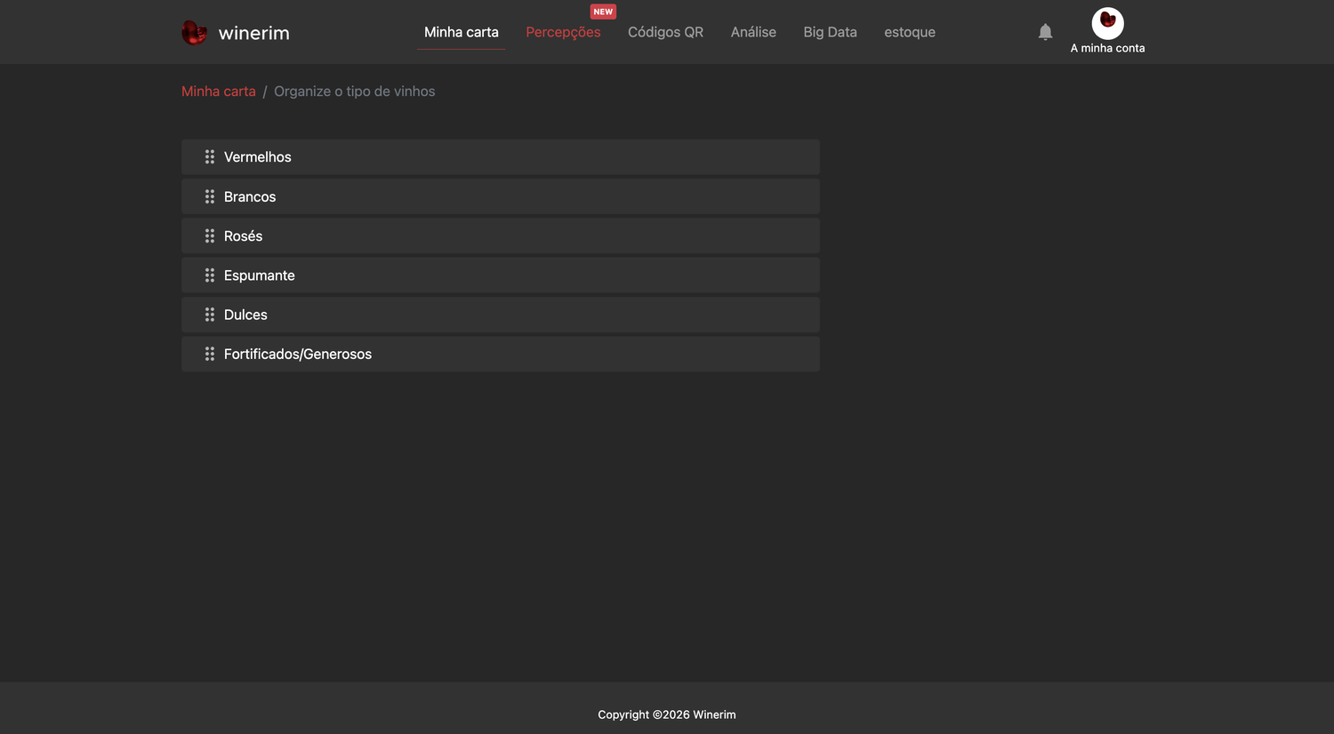Go to the Análise tab
Image resolution: width=1334 pixels, height=734 pixels.
(753, 32)
